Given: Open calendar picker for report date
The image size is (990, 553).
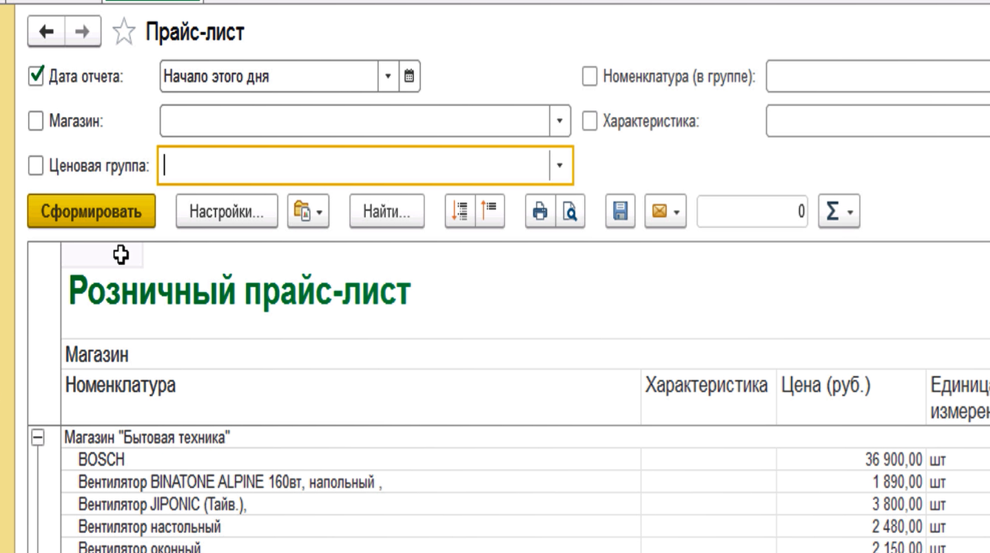Looking at the screenshot, I should 409,76.
